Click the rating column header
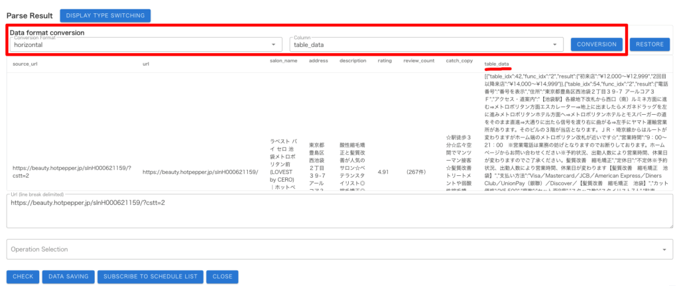 pyautogui.click(x=385, y=61)
